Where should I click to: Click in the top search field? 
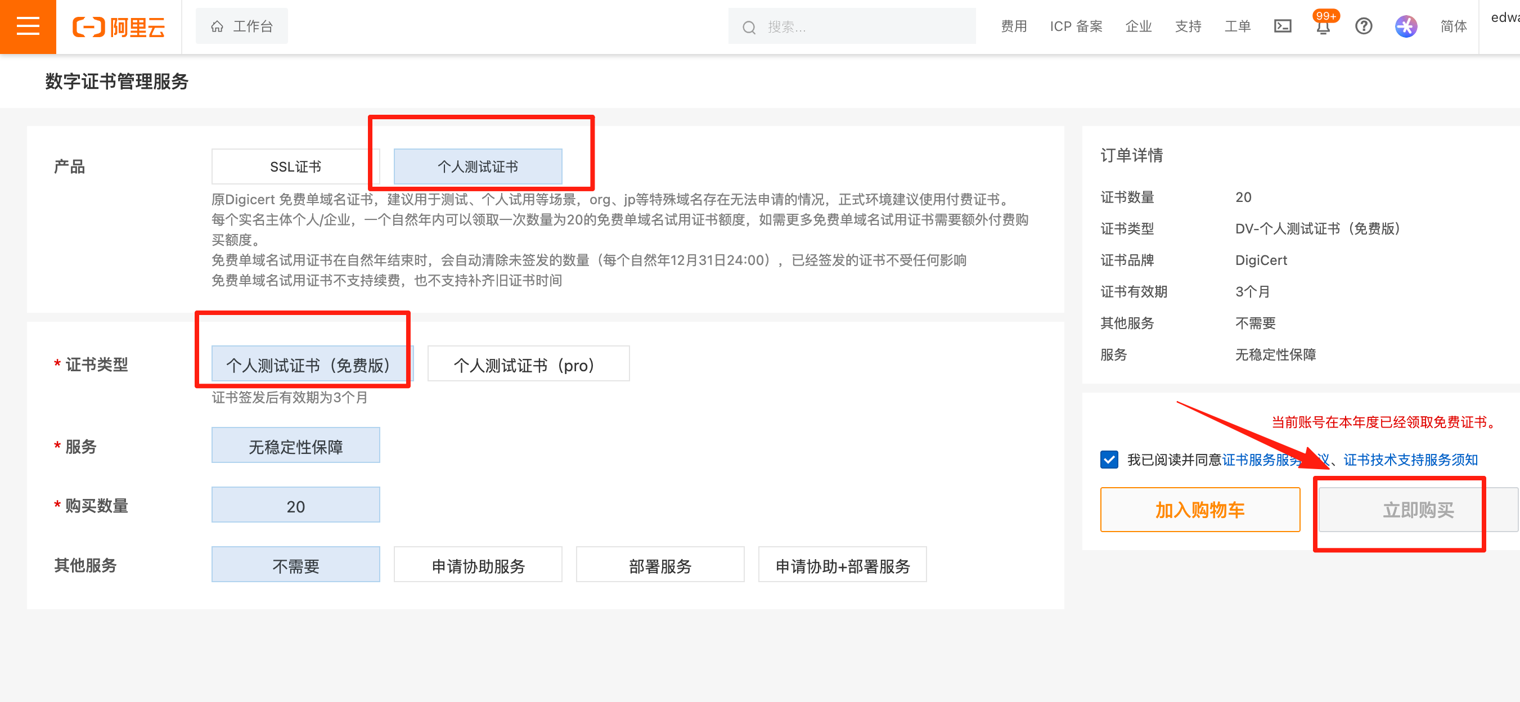[x=861, y=26]
